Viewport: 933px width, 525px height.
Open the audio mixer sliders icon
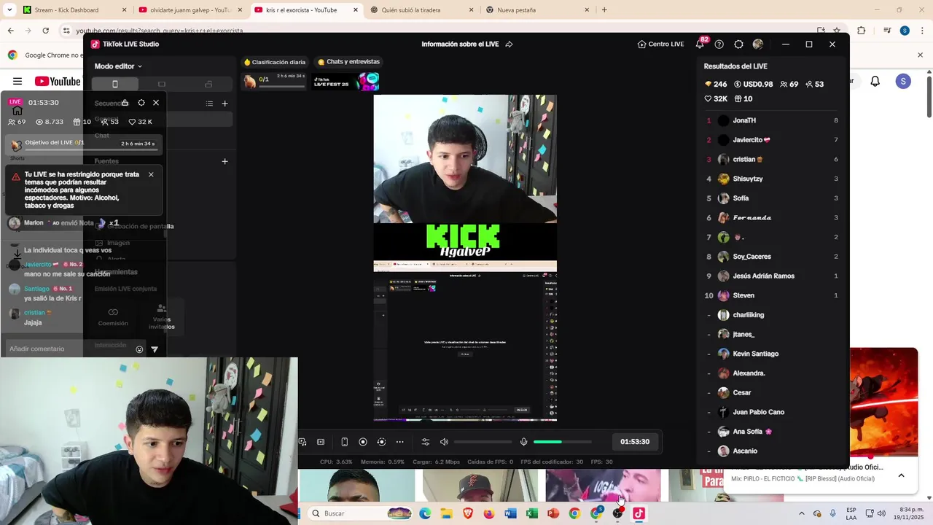tap(426, 442)
